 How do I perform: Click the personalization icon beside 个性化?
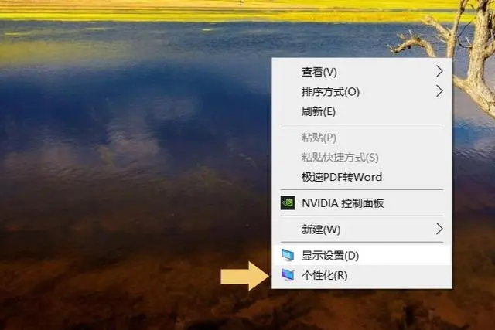pos(288,275)
